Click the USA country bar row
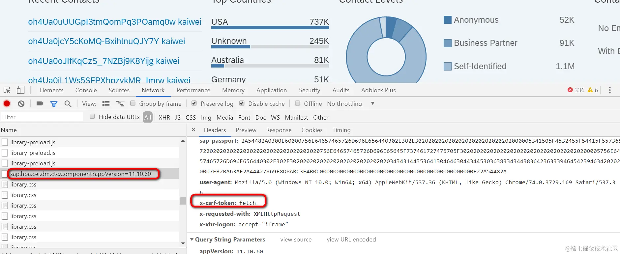The width and height of the screenshot is (620, 254). [x=270, y=23]
